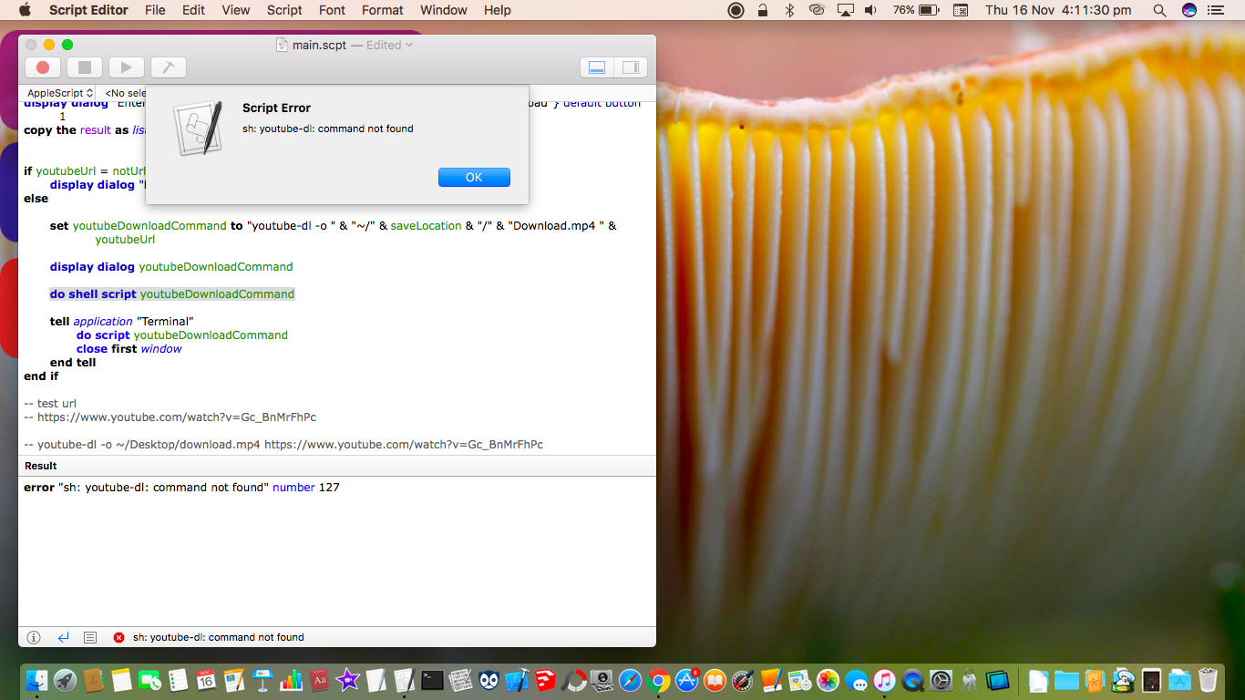Open Photos from the Dock
The image size is (1245, 700).
(828, 680)
